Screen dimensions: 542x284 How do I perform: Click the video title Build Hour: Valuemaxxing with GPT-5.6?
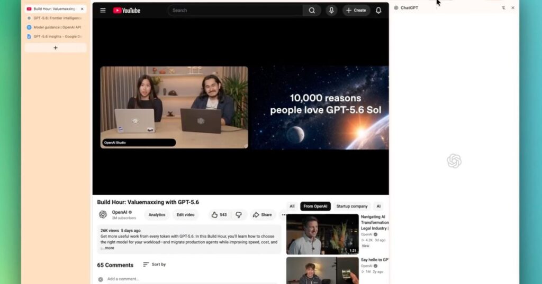tap(148, 202)
